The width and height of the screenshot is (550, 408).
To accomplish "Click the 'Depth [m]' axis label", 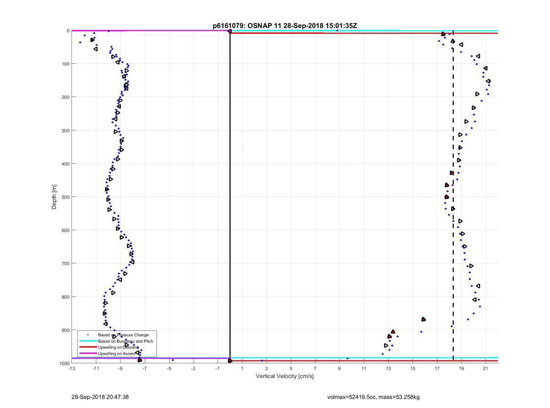I will coord(54,197).
